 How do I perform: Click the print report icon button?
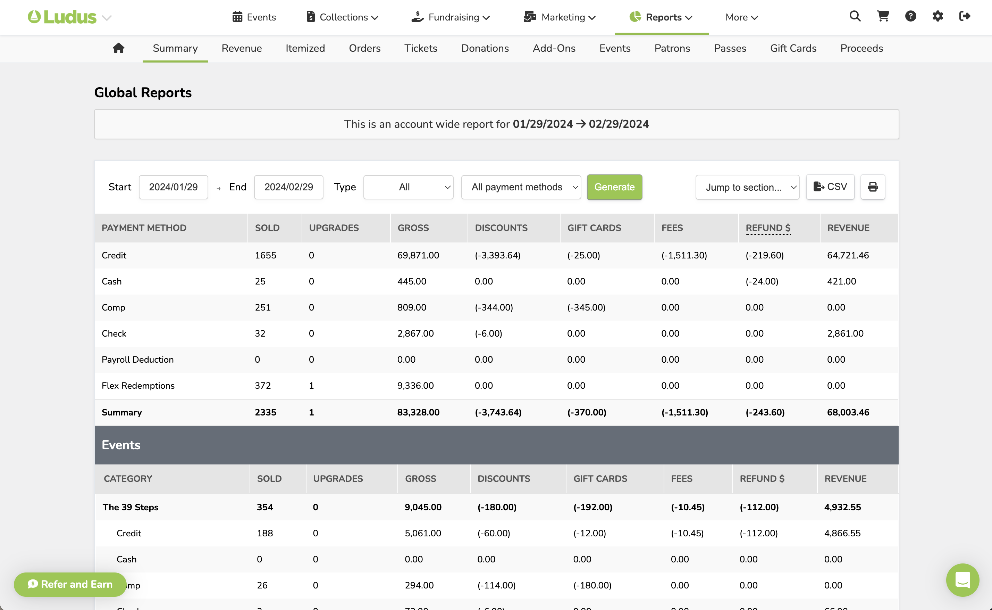point(873,187)
